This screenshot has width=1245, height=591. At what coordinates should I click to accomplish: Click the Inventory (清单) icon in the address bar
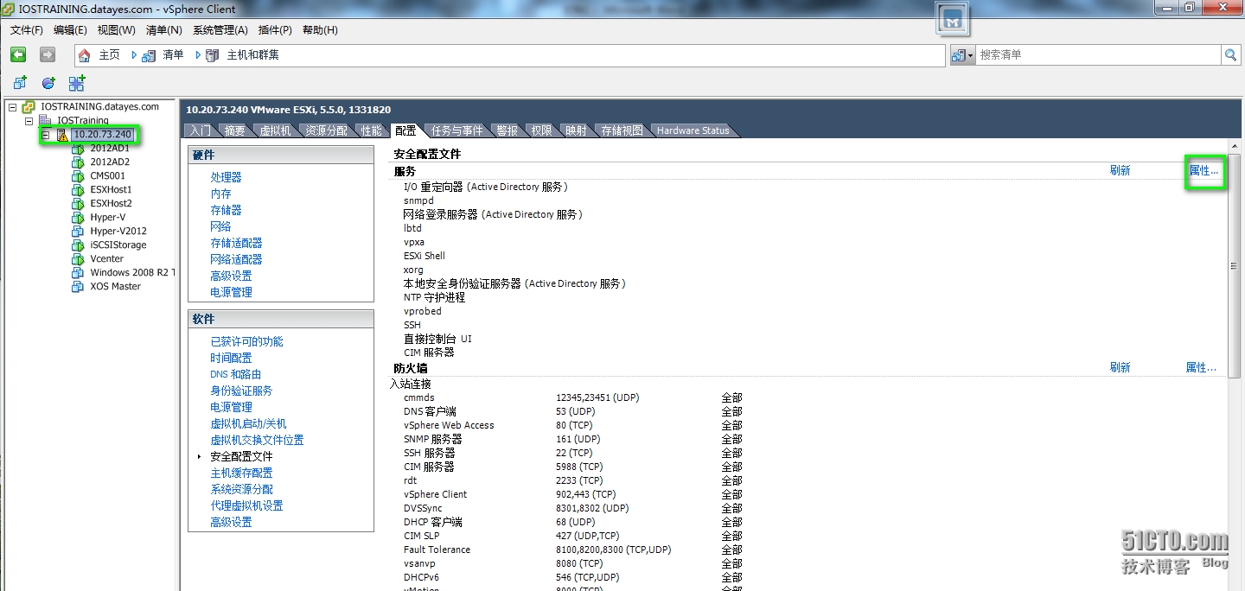pos(149,55)
